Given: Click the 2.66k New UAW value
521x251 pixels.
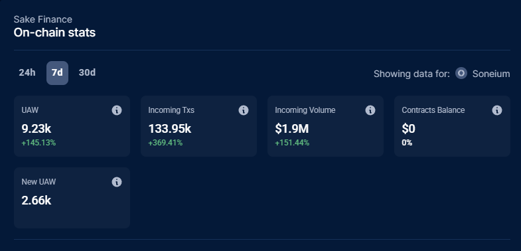Looking at the screenshot, I should 37,201.
